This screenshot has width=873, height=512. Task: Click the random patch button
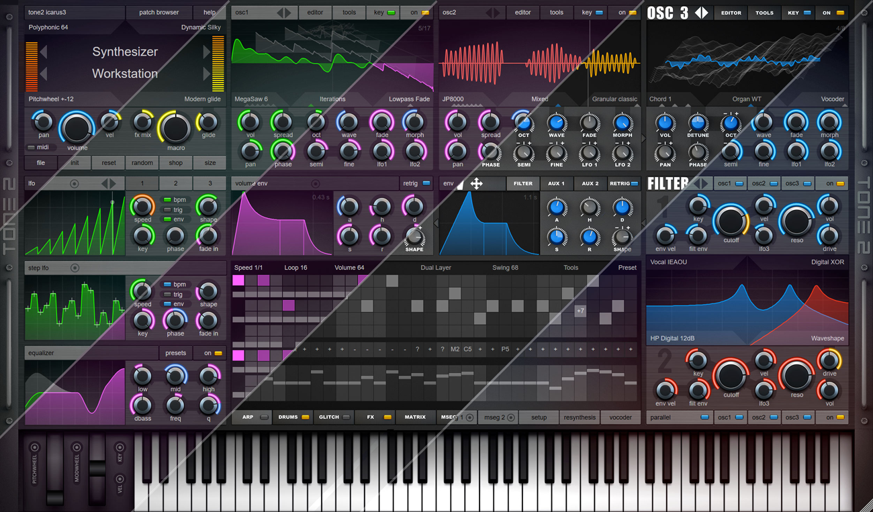142,162
